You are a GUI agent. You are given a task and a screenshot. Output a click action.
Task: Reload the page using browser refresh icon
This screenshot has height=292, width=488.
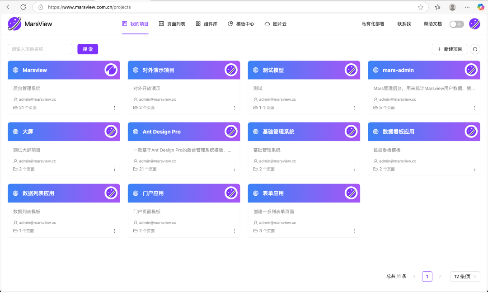(x=23, y=7)
